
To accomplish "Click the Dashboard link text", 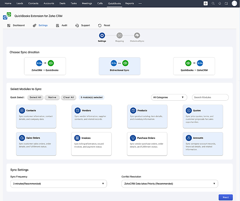I will (x=19, y=26).
